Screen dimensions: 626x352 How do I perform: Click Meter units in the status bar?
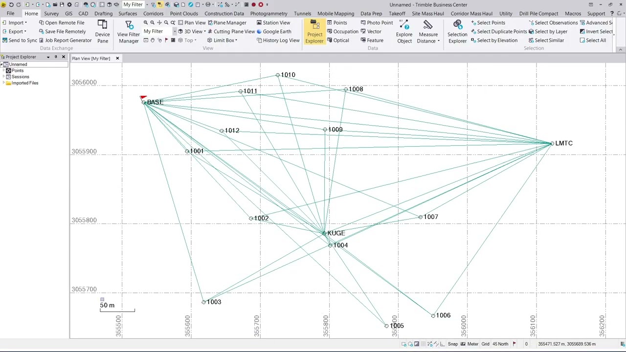(x=472, y=344)
